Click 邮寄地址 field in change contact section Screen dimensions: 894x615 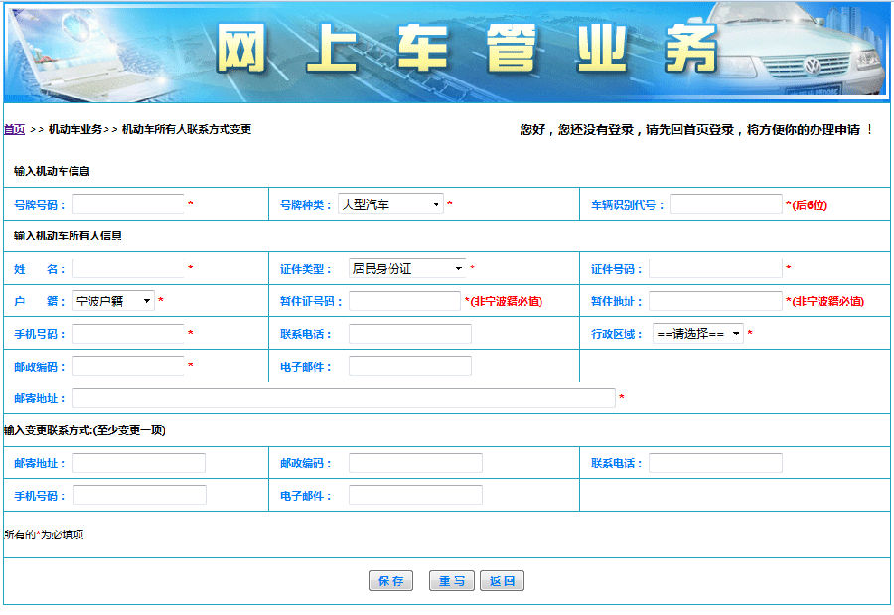click(x=138, y=463)
